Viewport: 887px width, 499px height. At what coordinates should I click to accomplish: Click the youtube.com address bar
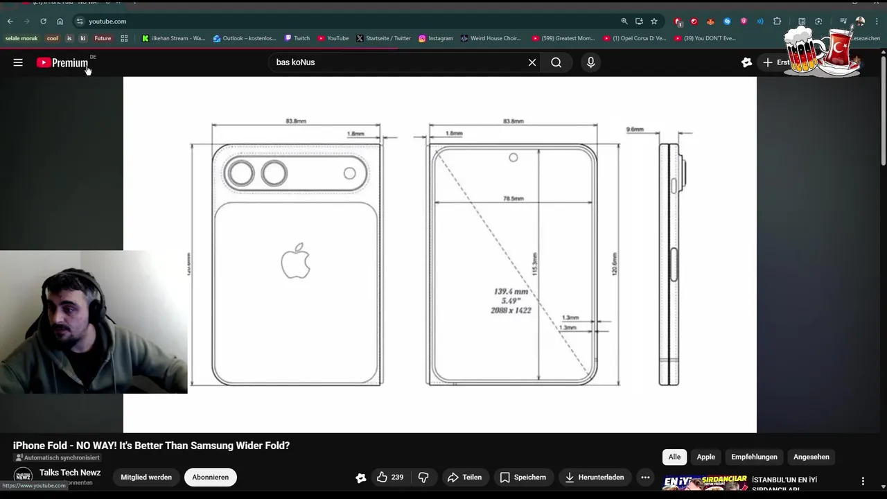pyautogui.click(x=346, y=21)
